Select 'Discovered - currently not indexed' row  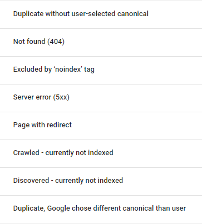[x=101, y=181]
